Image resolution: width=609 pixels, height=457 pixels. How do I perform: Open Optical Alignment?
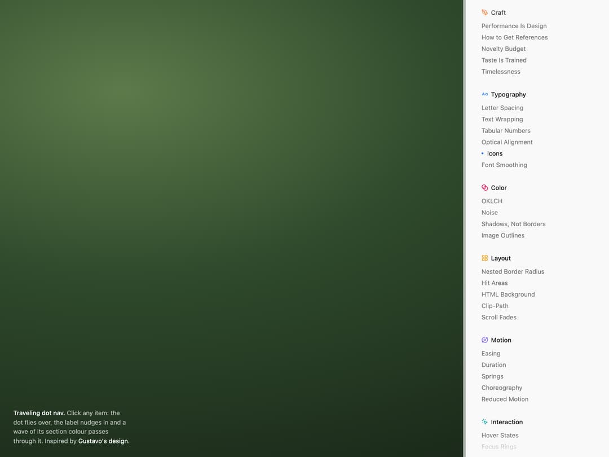[x=507, y=142]
